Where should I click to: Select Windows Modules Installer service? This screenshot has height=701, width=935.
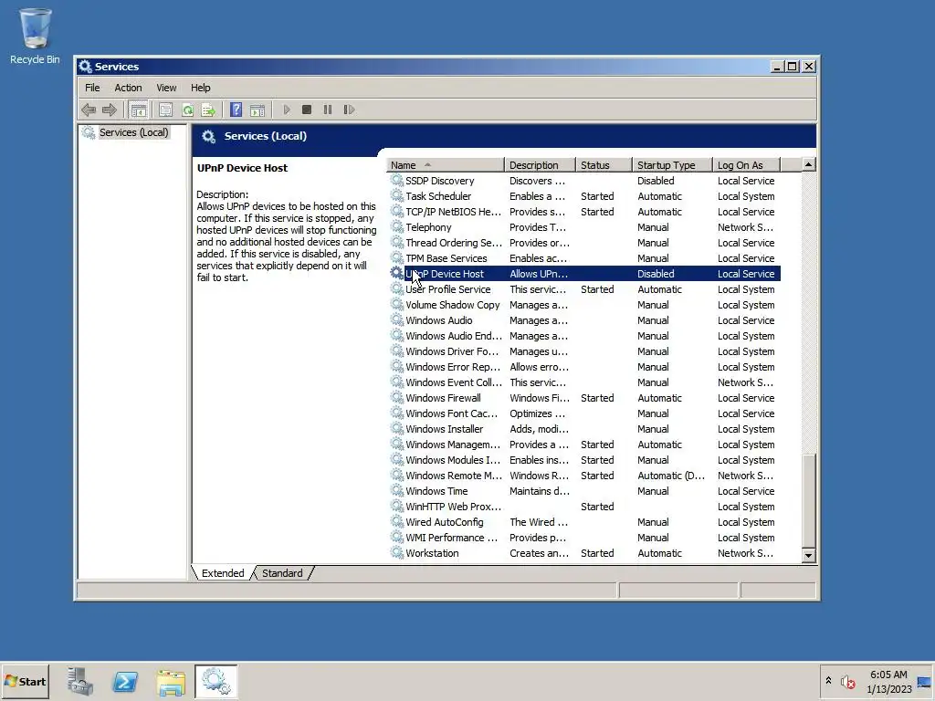click(583, 460)
